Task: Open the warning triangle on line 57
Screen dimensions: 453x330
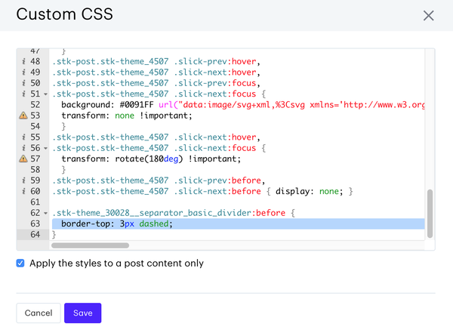Action: pos(23,159)
